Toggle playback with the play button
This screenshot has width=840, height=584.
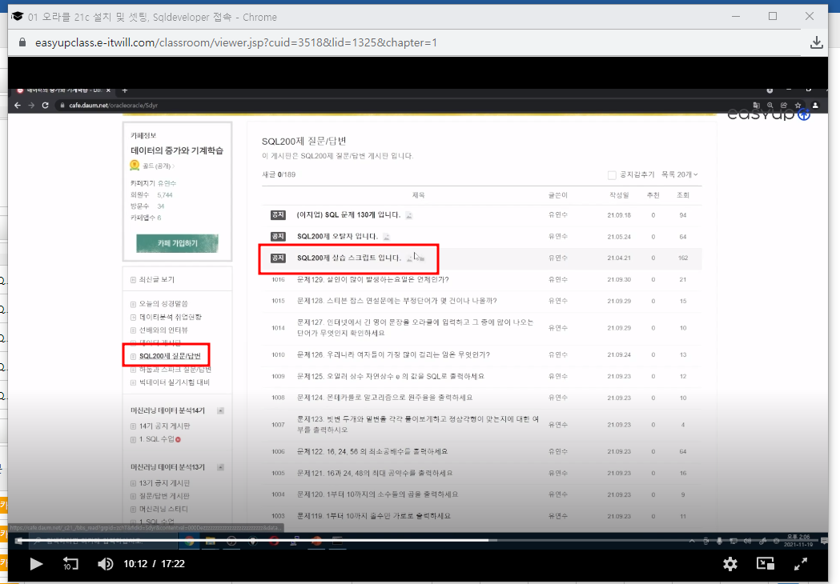click(x=35, y=564)
